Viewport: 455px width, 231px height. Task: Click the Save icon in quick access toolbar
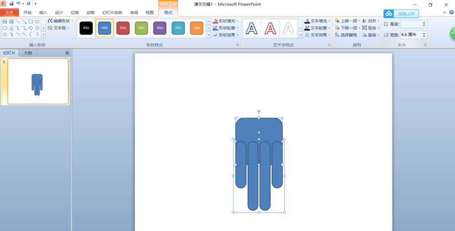click(11, 4)
